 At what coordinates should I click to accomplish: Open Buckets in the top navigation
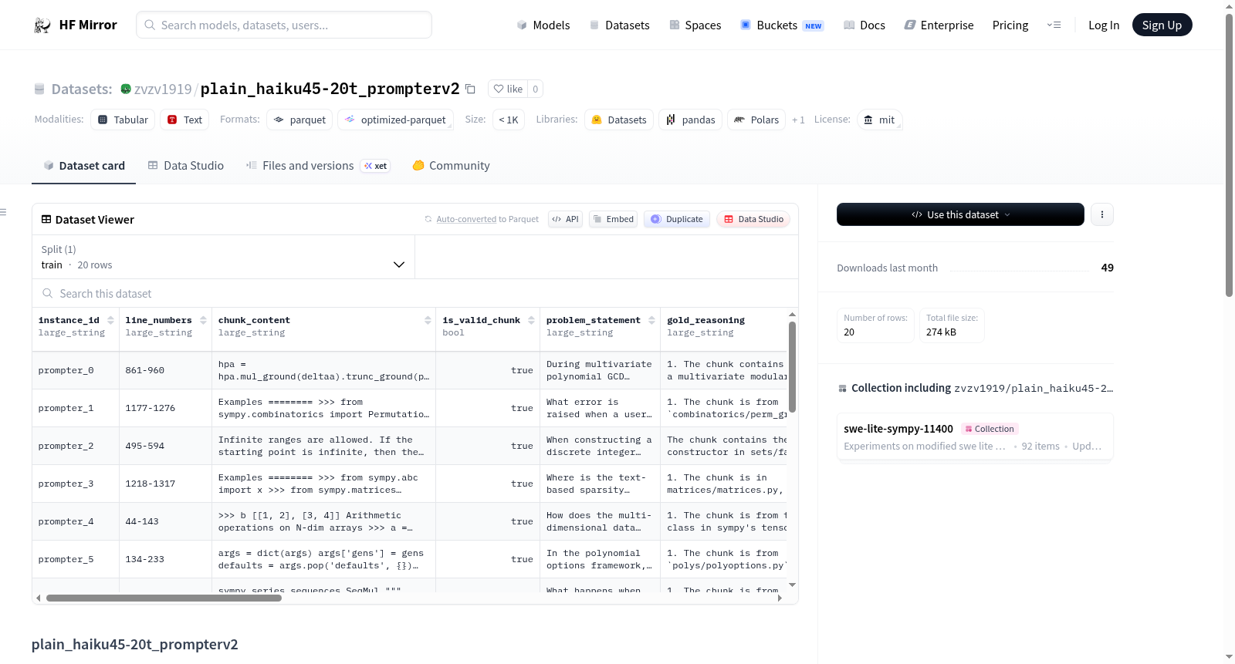(782, 25)
